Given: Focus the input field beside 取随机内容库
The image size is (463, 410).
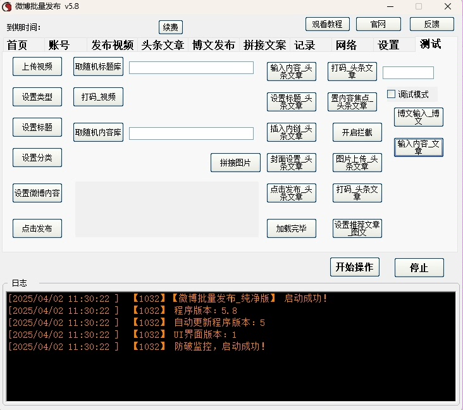Looking at the screenshot, I should pos(192,134).
